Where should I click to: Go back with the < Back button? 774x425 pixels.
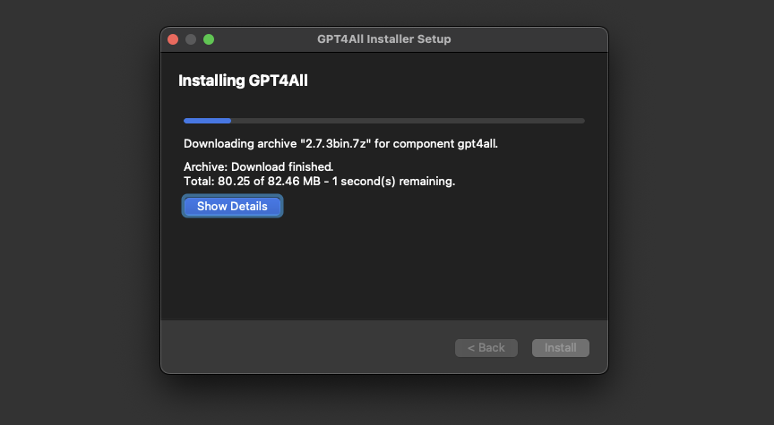[x=486, y=347]
